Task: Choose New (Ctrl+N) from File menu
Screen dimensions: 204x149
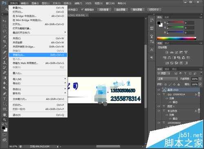Action: 38,8
